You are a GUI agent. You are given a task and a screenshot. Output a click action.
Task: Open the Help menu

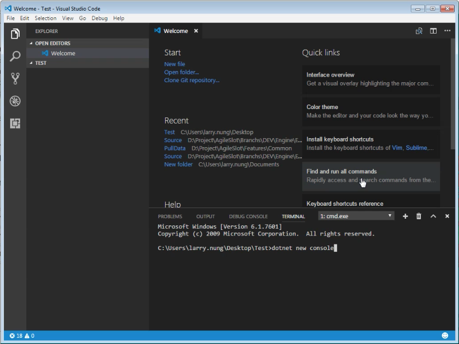pyautogui.click(x=119, y=18)
